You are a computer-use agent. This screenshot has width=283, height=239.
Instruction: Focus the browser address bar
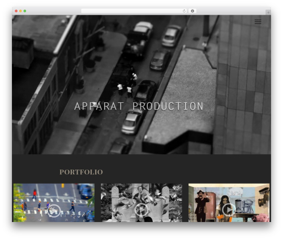(x=134, y=11)
